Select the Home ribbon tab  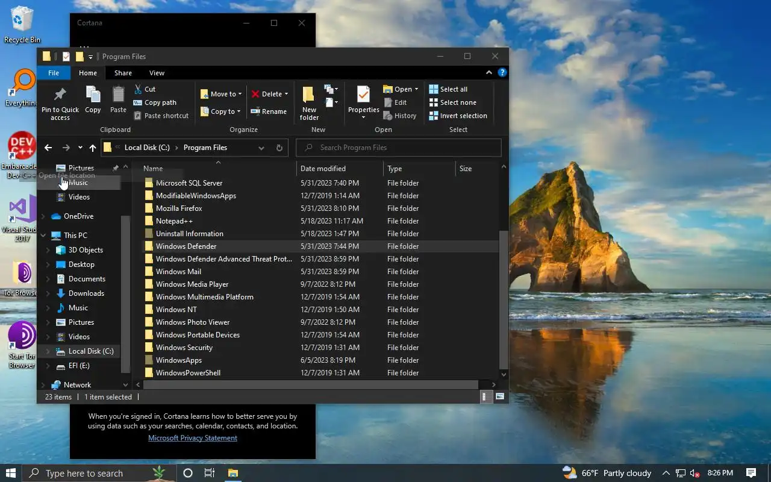[88, 73]
